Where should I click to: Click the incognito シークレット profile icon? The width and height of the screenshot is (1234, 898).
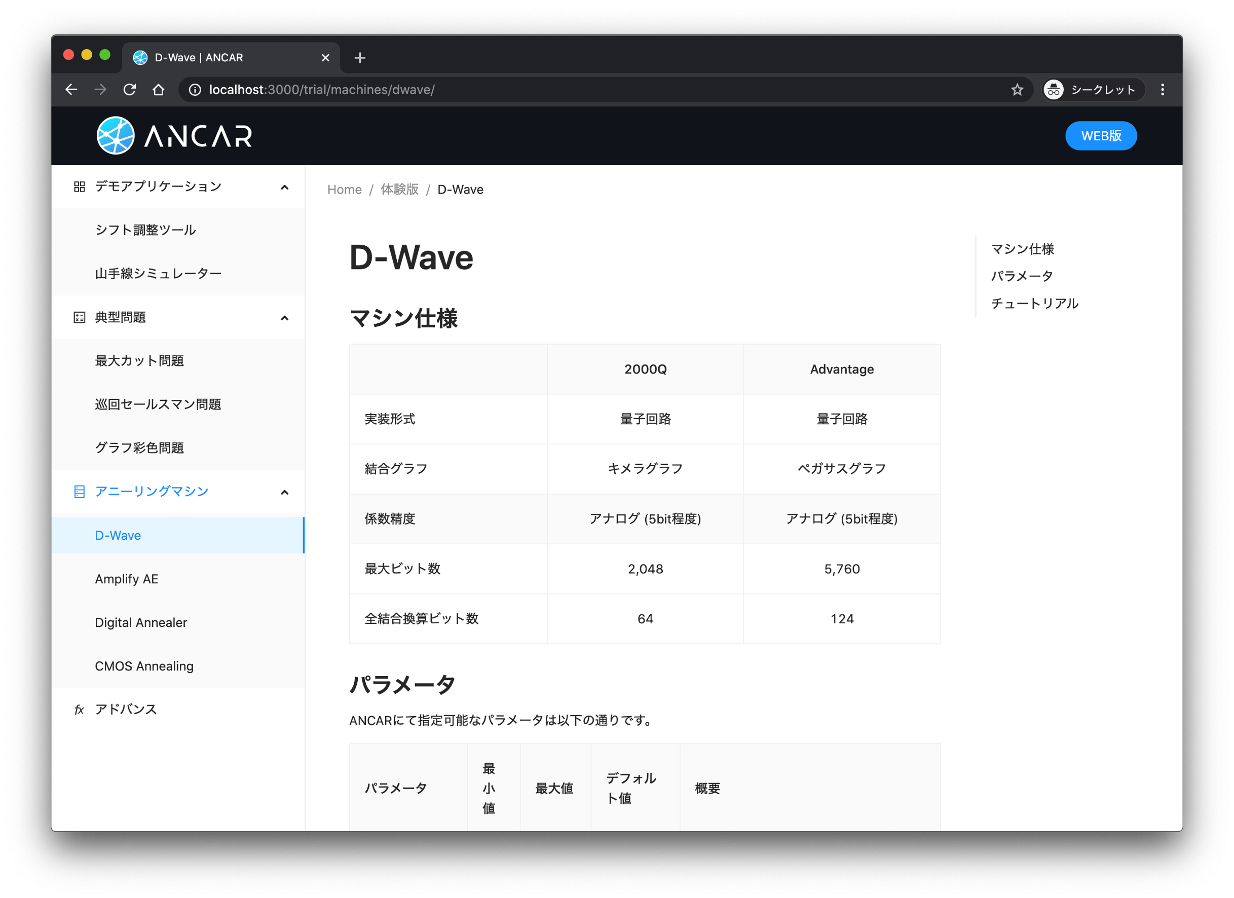1054,90
